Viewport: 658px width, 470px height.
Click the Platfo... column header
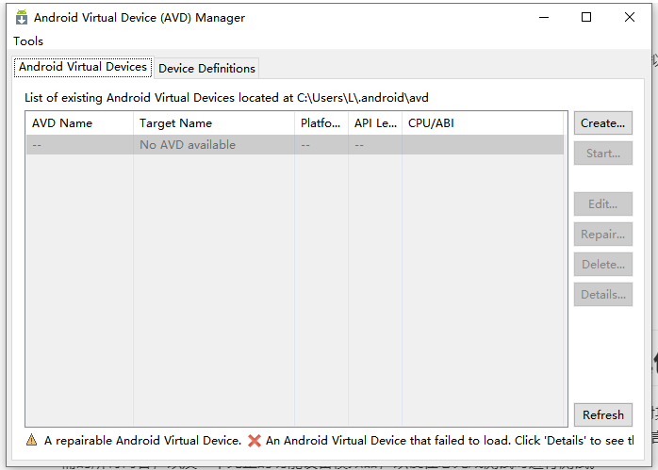pos(321,123)
